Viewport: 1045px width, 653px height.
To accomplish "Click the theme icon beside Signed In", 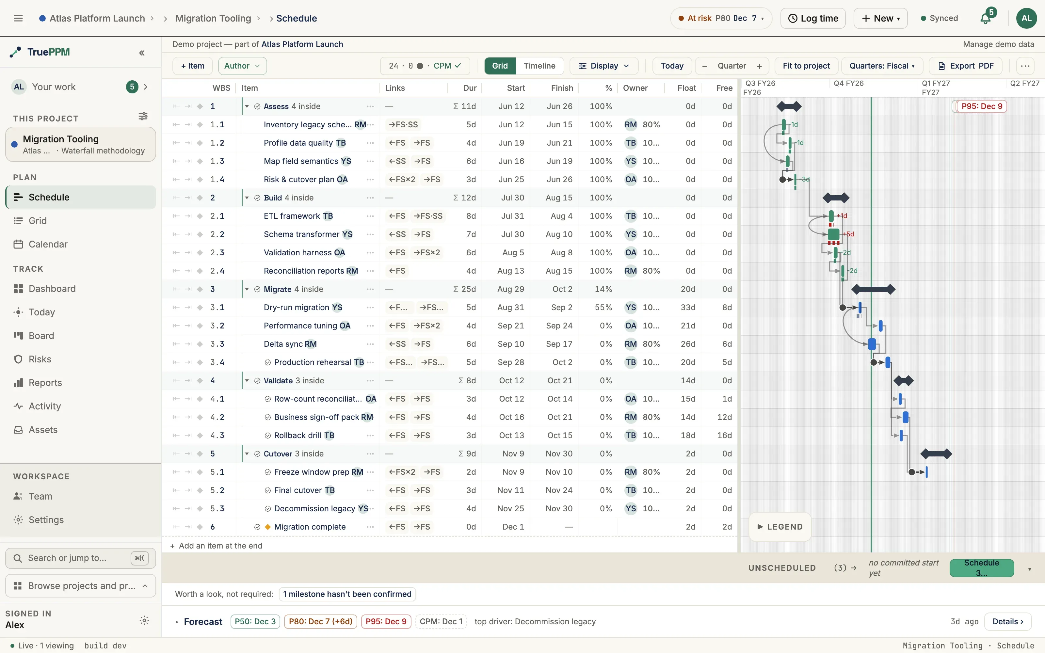I will 144,620.
